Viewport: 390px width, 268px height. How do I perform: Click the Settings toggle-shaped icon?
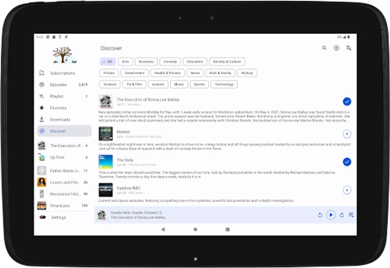pos(43,217)
